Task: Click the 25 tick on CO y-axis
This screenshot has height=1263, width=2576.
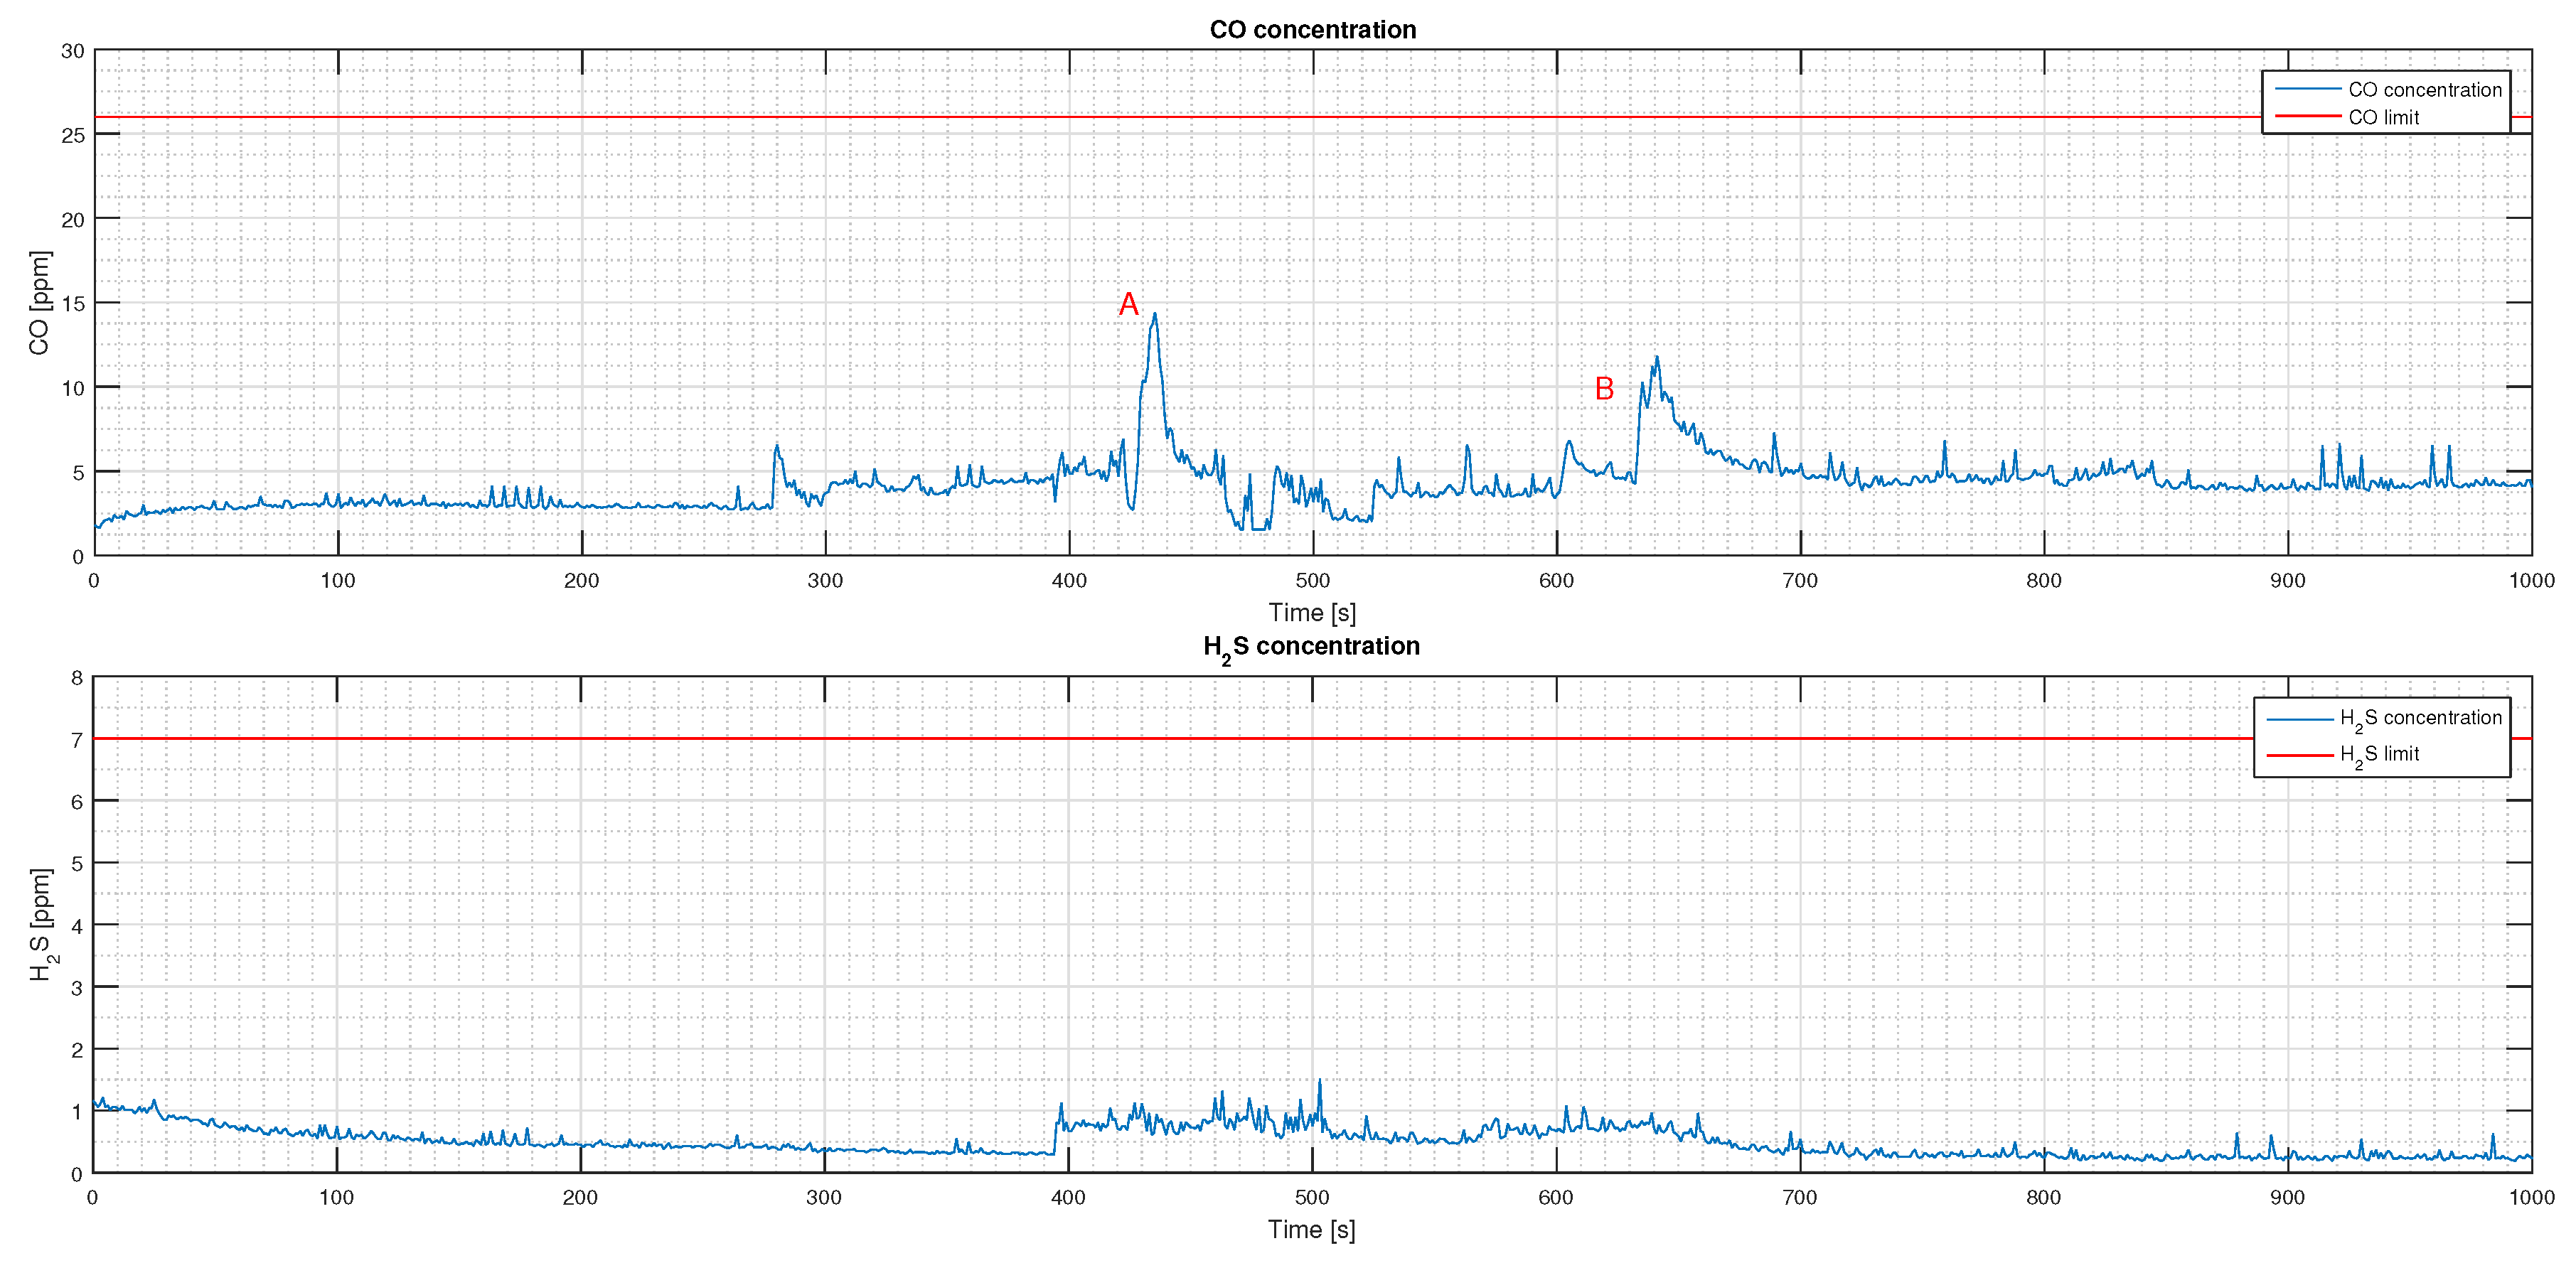Action: coord(73,135)
